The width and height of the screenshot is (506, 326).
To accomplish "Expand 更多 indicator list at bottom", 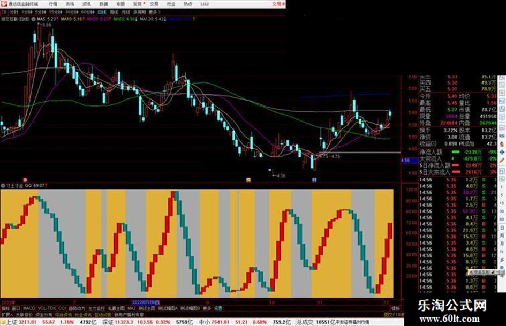I will click(207, 308).
